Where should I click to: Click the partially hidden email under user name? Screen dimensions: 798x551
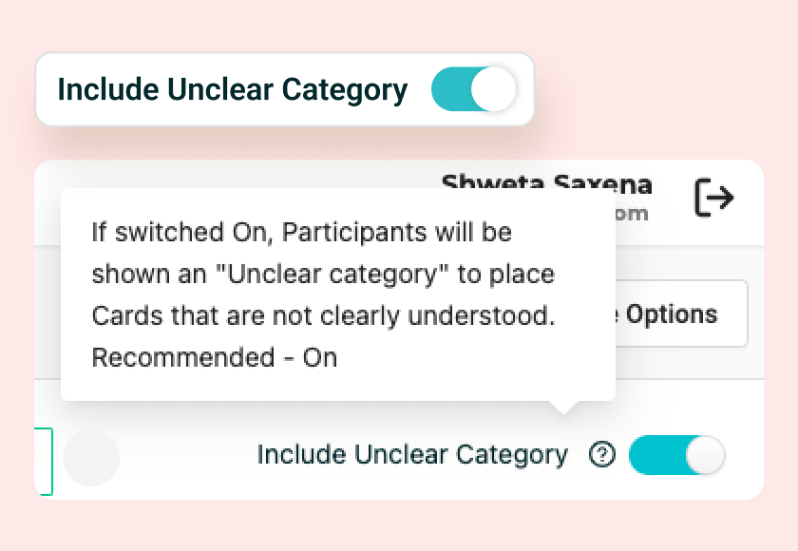[632, 214]
